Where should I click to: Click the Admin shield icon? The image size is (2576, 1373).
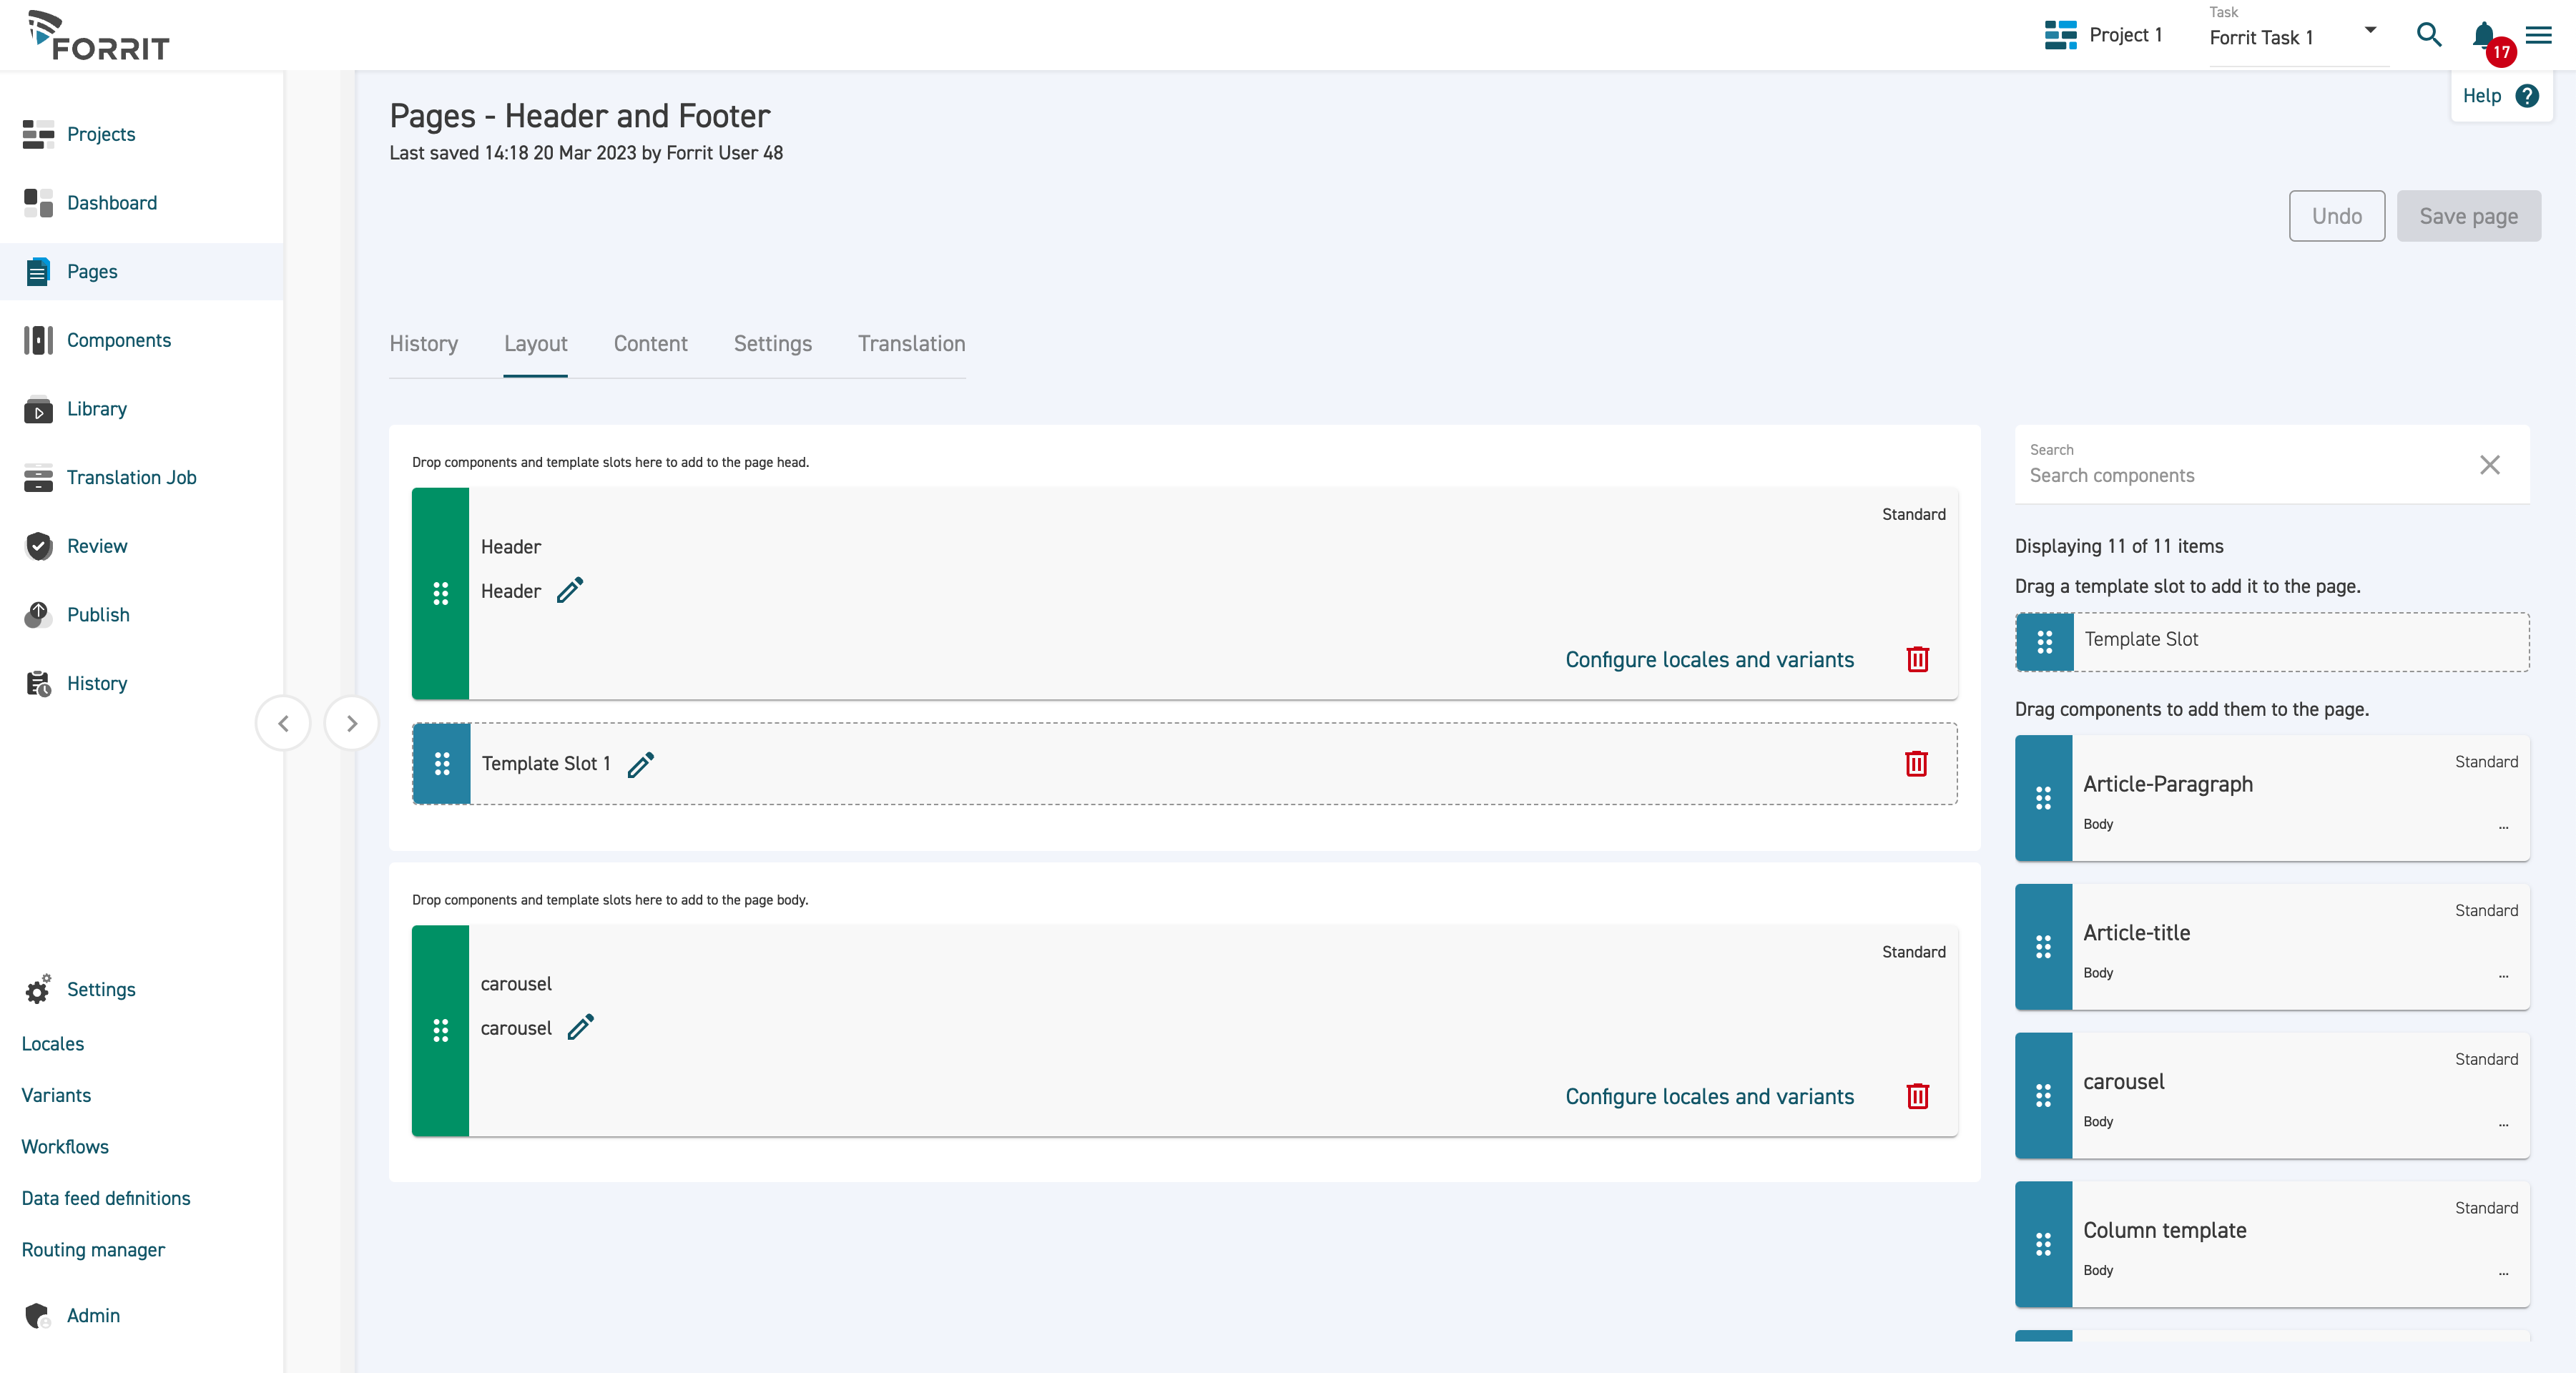[x=38, y=1316]
